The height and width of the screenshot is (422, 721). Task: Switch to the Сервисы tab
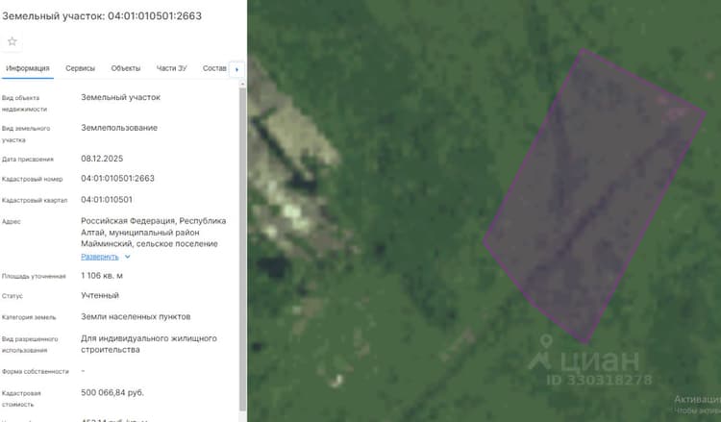[x=80, y=68]
